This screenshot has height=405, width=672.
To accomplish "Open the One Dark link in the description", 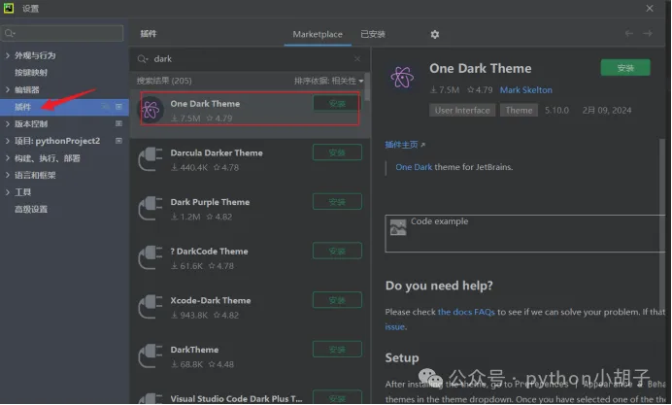I will click(414, 167).
